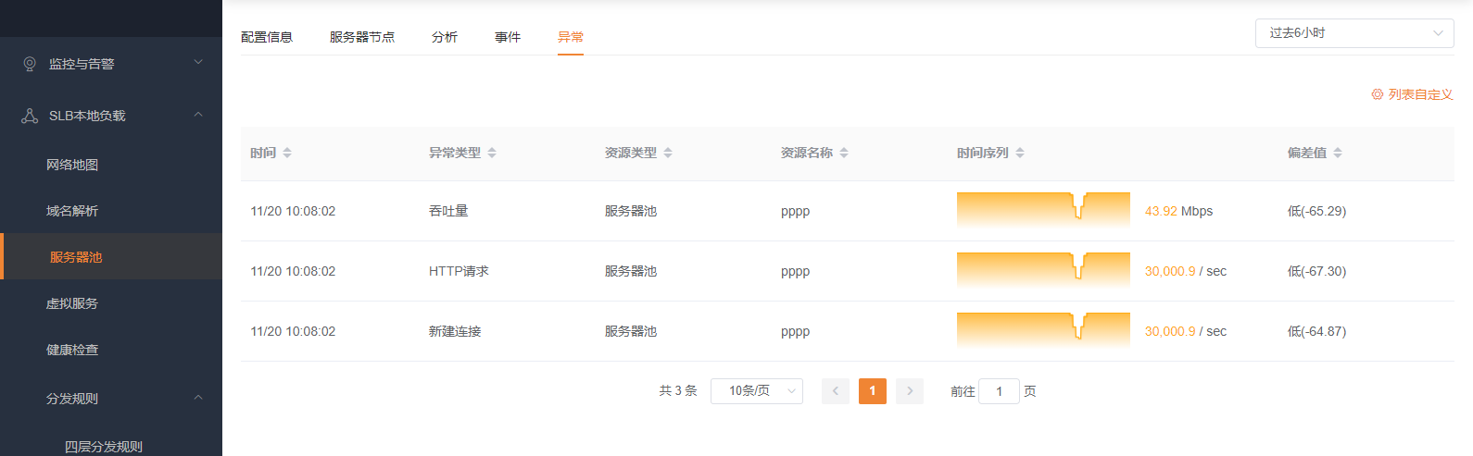Open 虚拟服务 in the sidebar
Image resolution: width=1473 pixels, height=456 pixels.
tap(72, 303)
